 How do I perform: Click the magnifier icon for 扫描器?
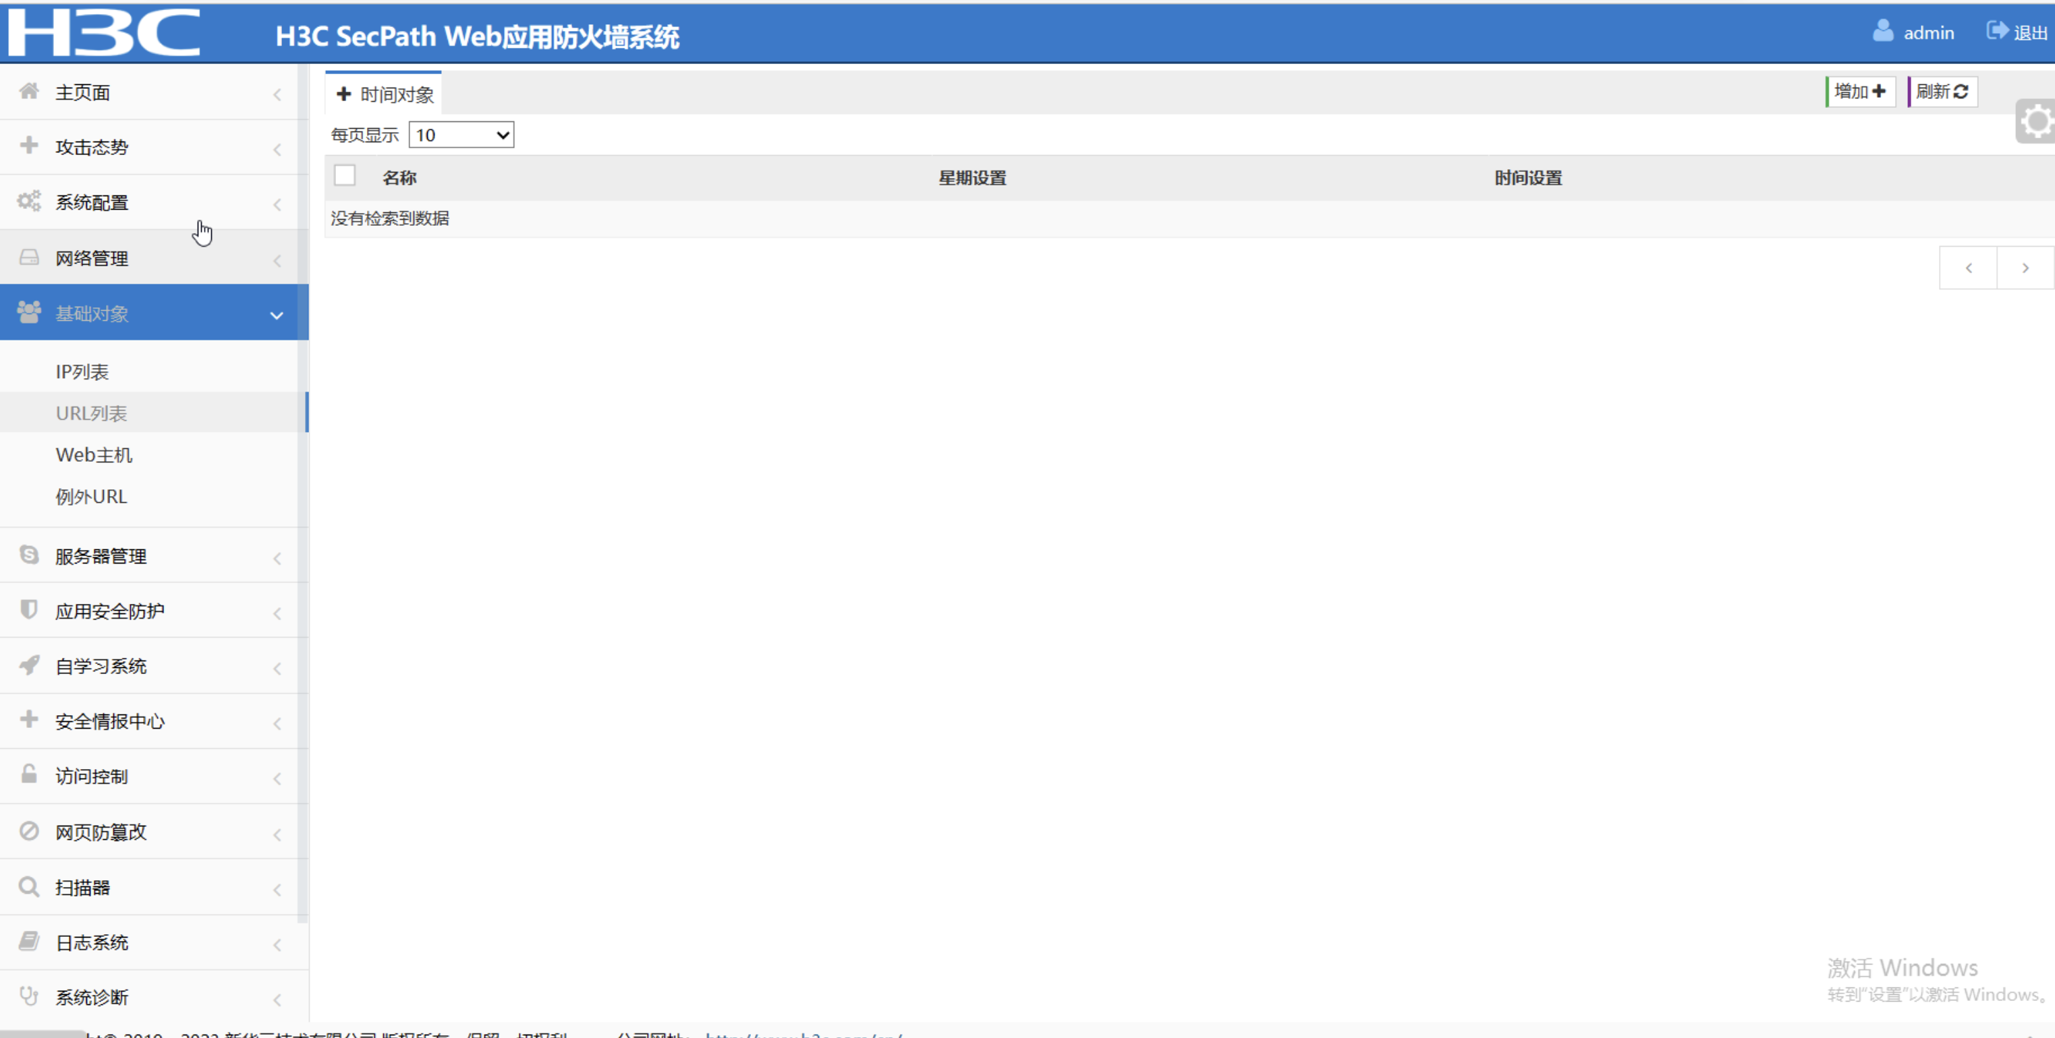coord(29,886)
